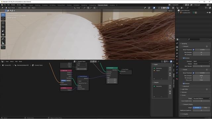This screenshot has height=119, width=212.
Task: Hide Icosphere.001 in viewport using eye icon
Action: [207, 13]
